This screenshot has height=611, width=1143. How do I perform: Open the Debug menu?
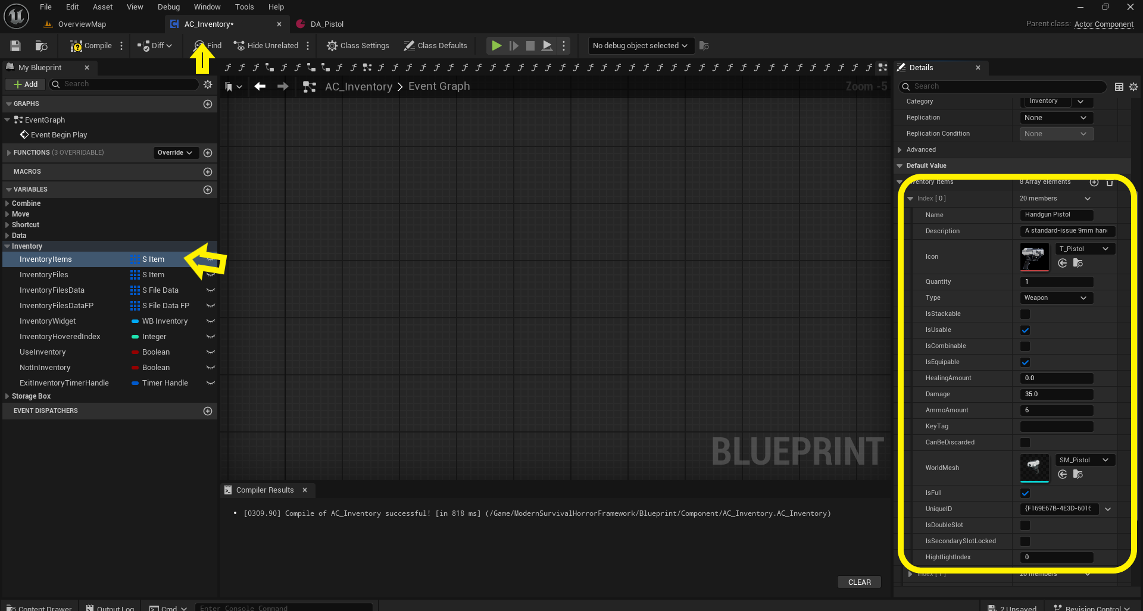pos(168,7)
